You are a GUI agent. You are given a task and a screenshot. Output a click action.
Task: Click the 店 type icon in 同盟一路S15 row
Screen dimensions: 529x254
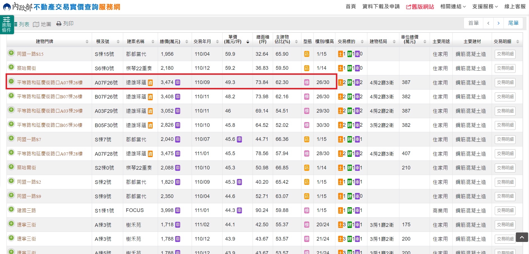click(x=307, y=54)
